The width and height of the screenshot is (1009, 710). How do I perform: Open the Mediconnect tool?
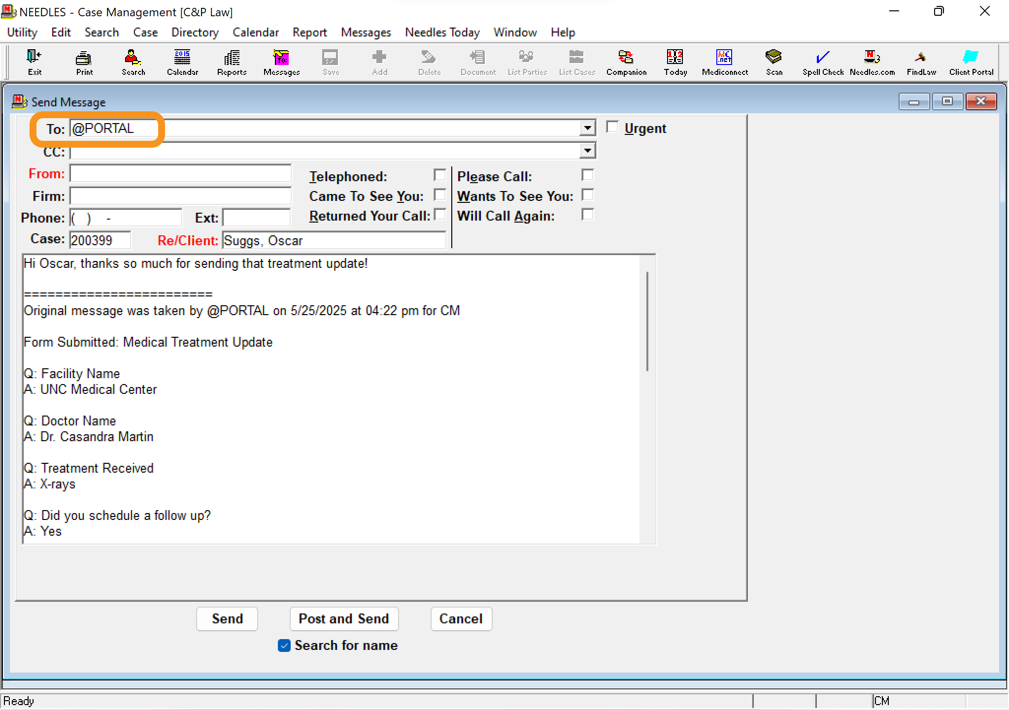724,62
